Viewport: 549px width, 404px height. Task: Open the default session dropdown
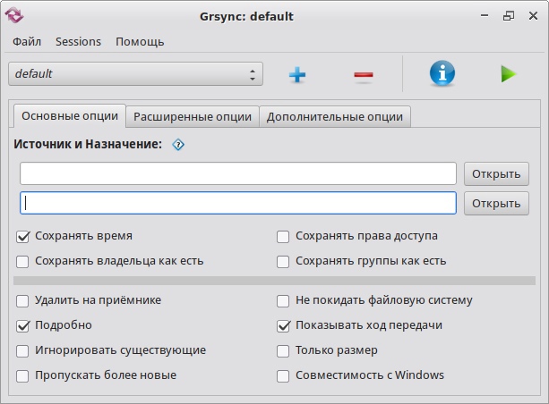[135, 74]
